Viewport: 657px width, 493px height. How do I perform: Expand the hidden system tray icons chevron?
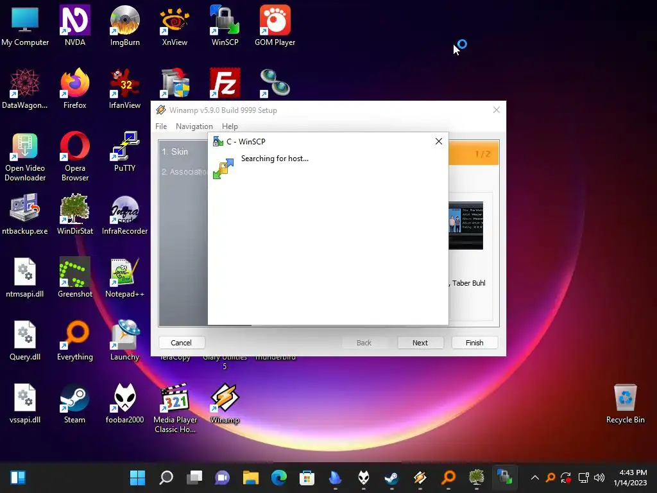click(534, 478)
